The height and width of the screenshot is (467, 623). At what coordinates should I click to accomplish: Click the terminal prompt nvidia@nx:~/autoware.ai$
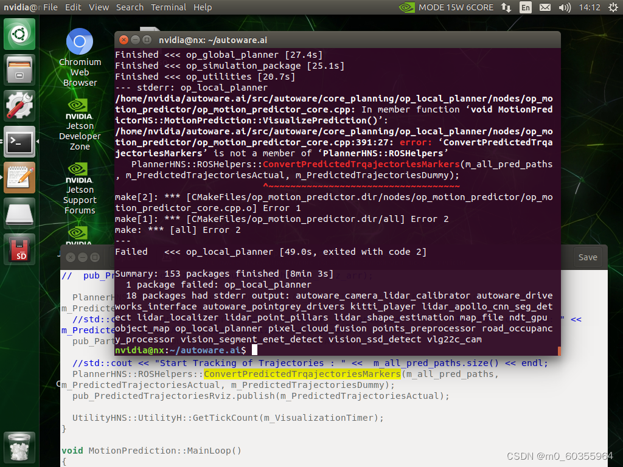[180, 350]
